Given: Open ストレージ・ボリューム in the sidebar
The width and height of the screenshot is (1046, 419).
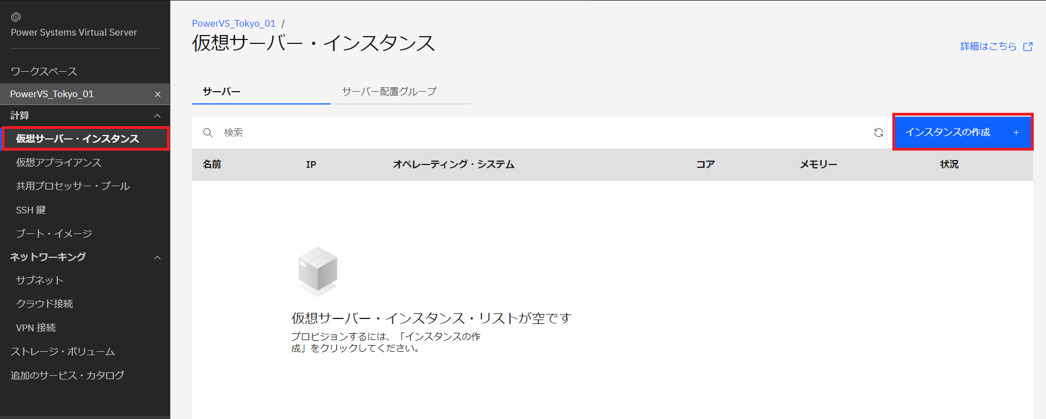Looking at the screenshot, I should [x=62, y=352].
